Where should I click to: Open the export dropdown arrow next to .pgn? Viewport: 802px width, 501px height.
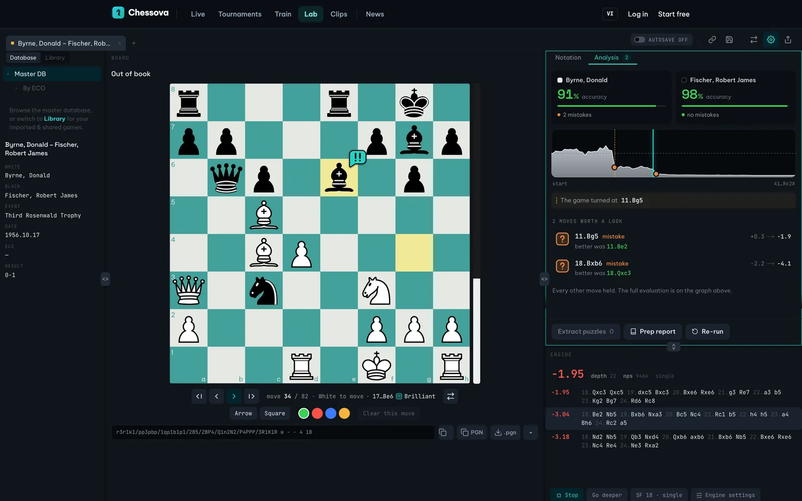[530, 432]
